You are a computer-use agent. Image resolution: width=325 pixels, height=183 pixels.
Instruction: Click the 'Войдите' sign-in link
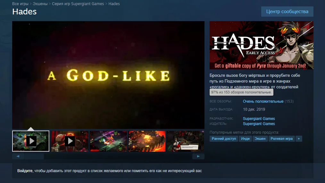click(25, 171)
